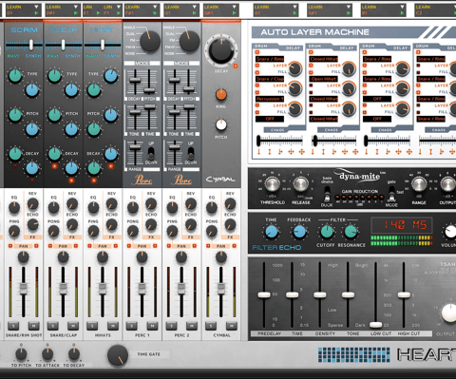The image size is (456, 379).
Task: Select the single down-arrow chaos icon in first Auto Layer column
Action: tap(258, 152)
